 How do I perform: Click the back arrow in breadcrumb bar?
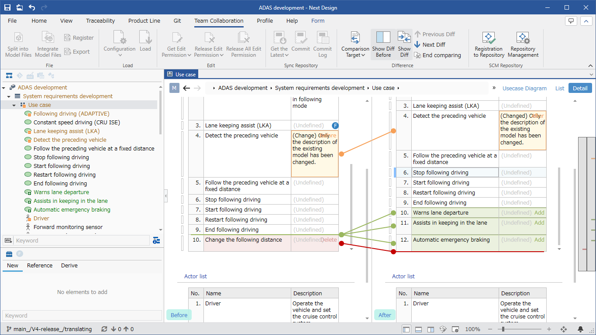186,88
